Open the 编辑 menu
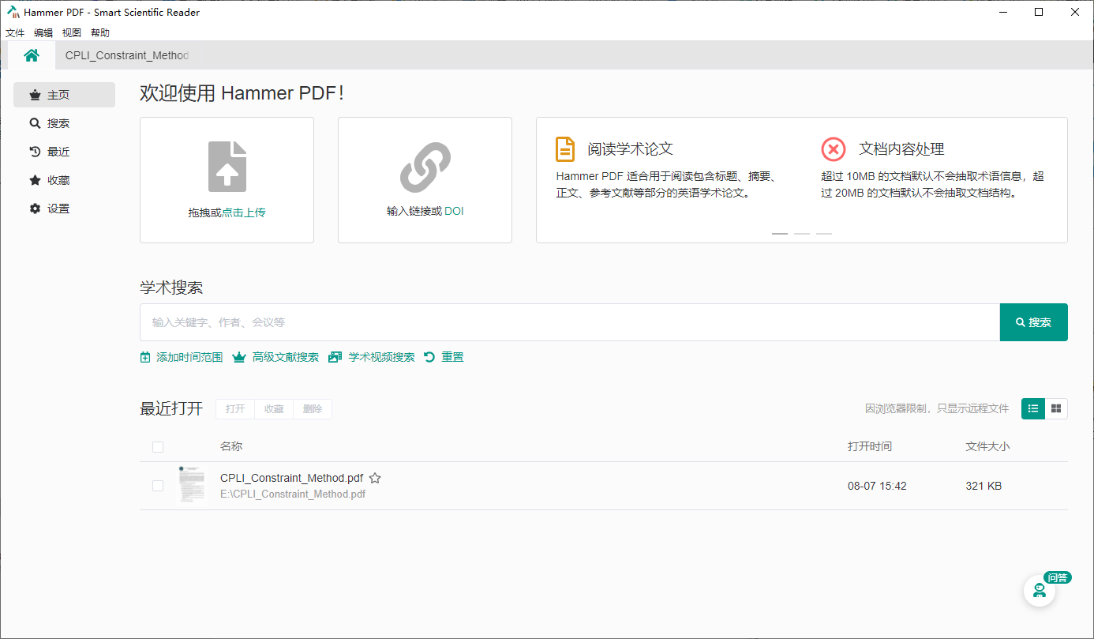The image size is (1094, 639). point(43,33)
